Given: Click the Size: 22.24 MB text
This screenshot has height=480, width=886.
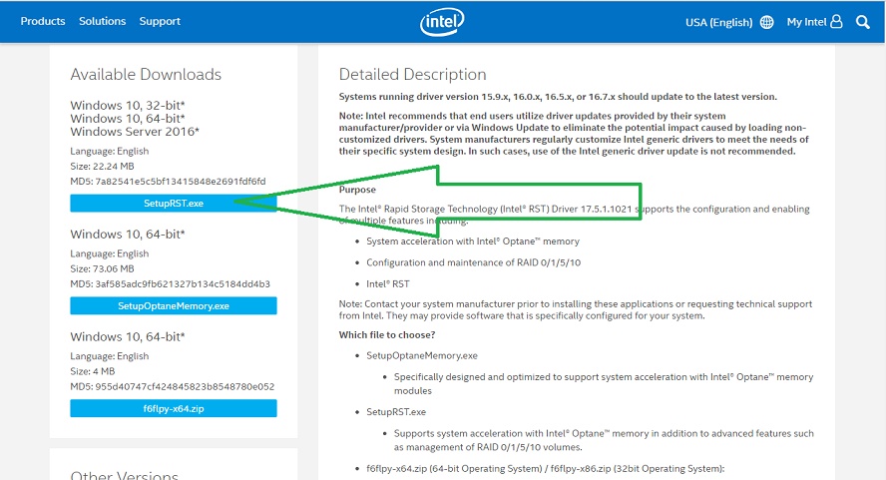Looking at the screenshot, I should click(x=103, y=167).
